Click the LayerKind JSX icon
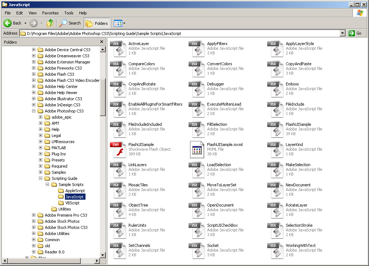Viewport: 369px width, 266px height. pos(275,150)
